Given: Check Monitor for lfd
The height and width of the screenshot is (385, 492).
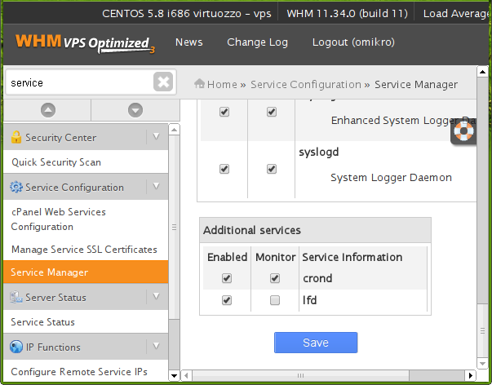Looking at the screenshot, I should [x=275, y=300].
